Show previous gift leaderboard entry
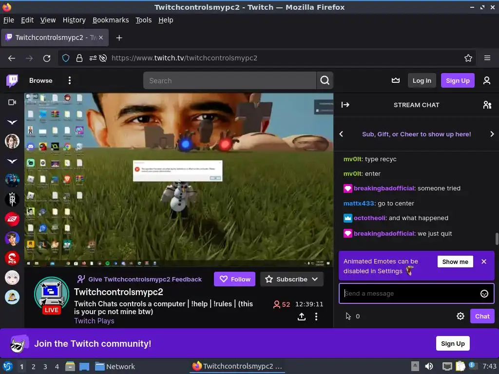 pos(341,134)
